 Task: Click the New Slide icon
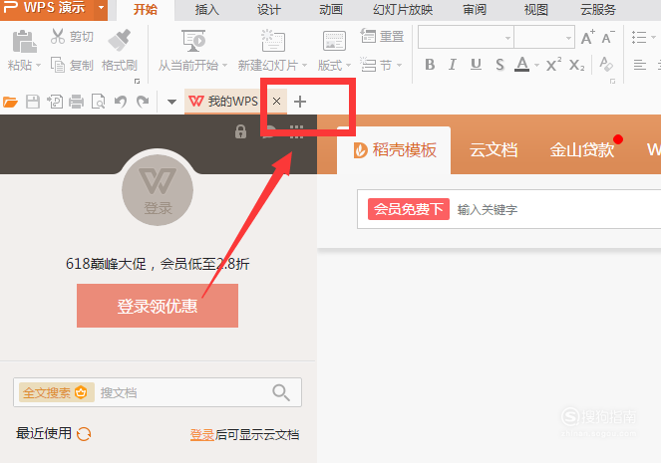pyautogui.click(x=273, y=41)
